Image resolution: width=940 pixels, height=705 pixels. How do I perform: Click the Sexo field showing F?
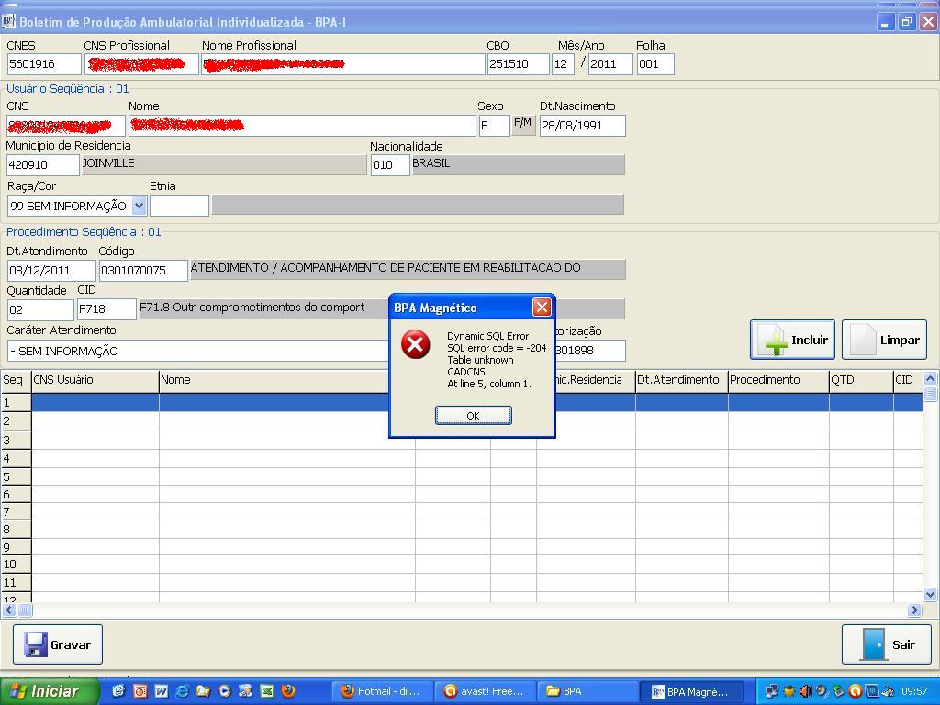(494, 126)
